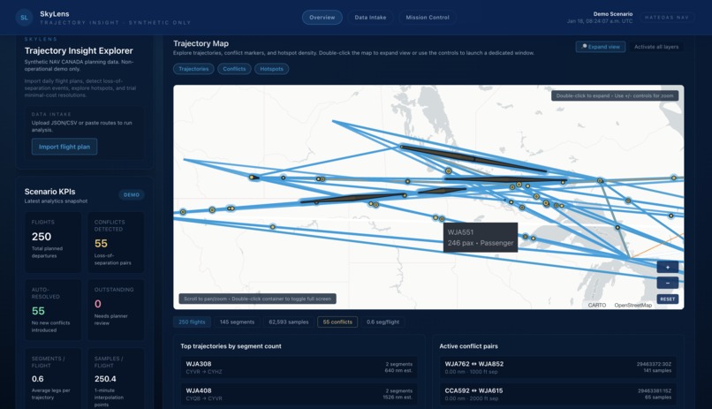Select the WJA762 ↔ WJA852 conflict pair

pyautogui.click(x=557, y=367)
